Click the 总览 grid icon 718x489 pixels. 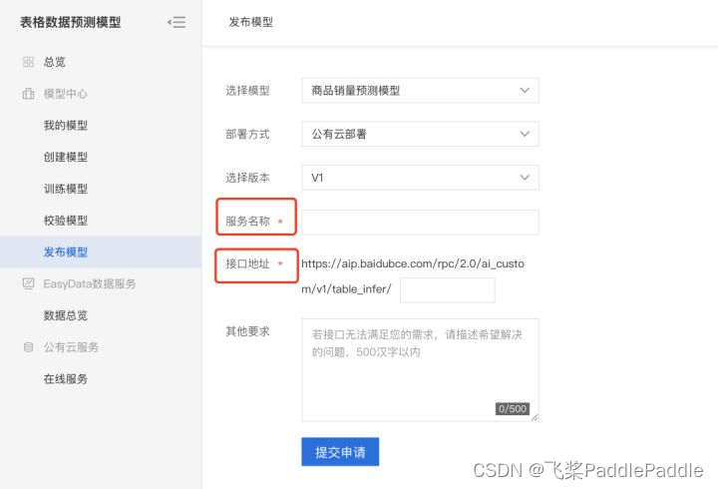click(x=28, y=62)
